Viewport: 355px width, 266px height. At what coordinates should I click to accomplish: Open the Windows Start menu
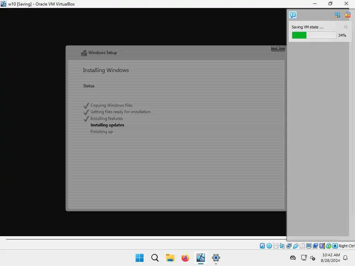139,258
